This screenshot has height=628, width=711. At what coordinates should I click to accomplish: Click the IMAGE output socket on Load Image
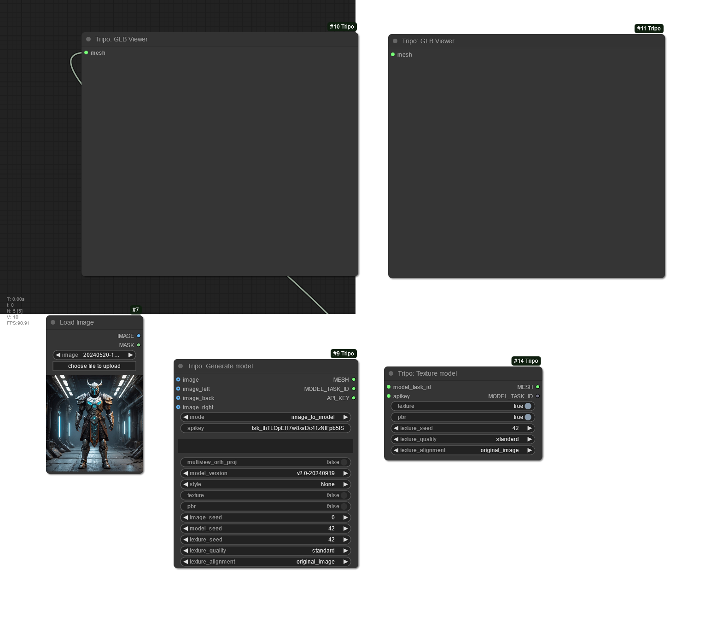139,336
